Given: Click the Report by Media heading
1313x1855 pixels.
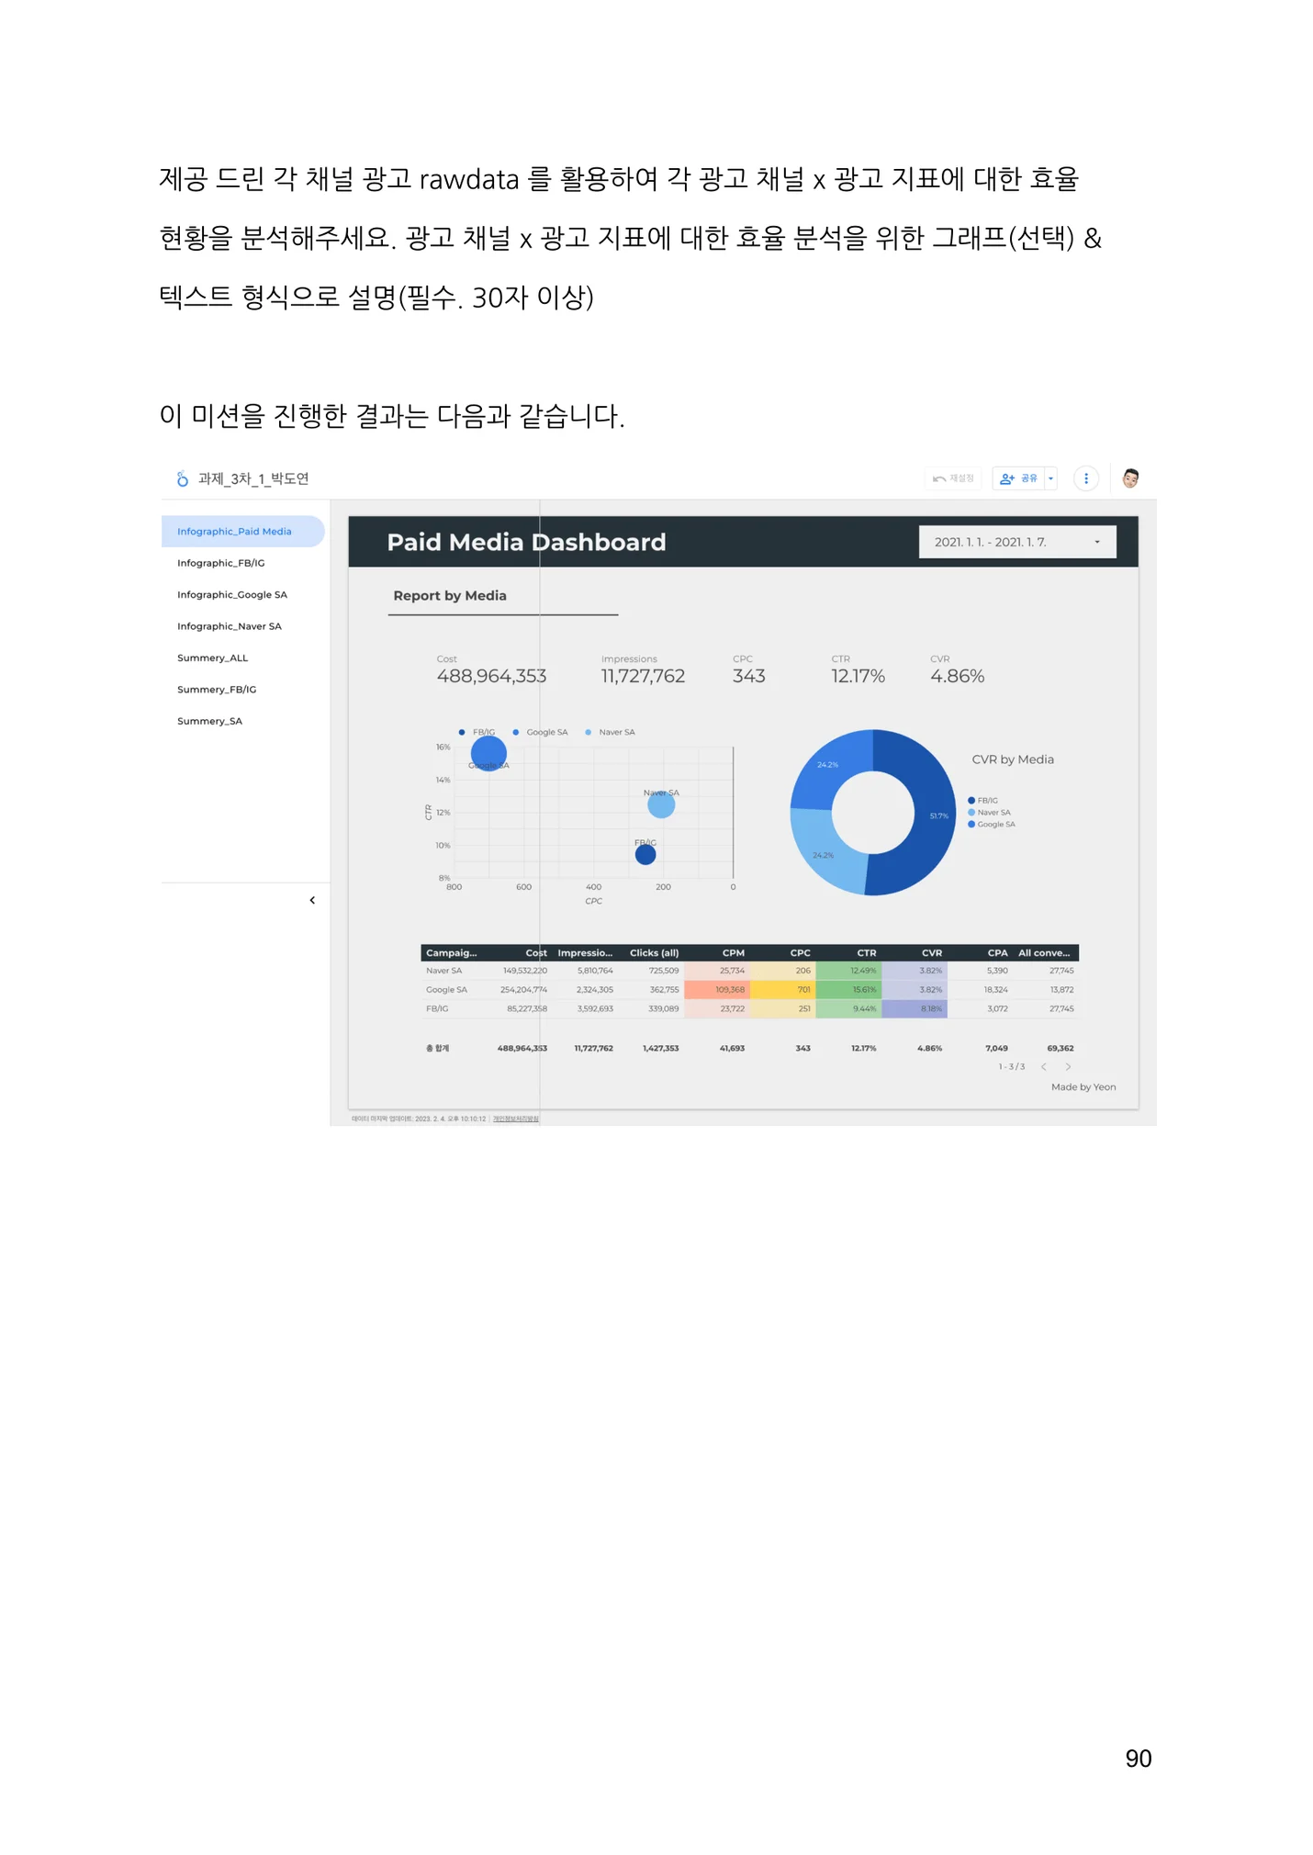Looking at the screenshot, I should pyautogui.click(x=450, y=596).
